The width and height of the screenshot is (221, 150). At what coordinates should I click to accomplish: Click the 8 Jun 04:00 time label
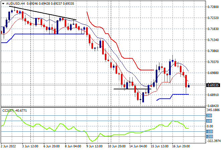(73, 146)
